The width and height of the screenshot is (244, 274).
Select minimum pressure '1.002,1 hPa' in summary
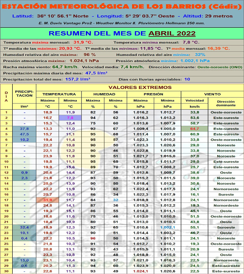[x=195, y=61]
